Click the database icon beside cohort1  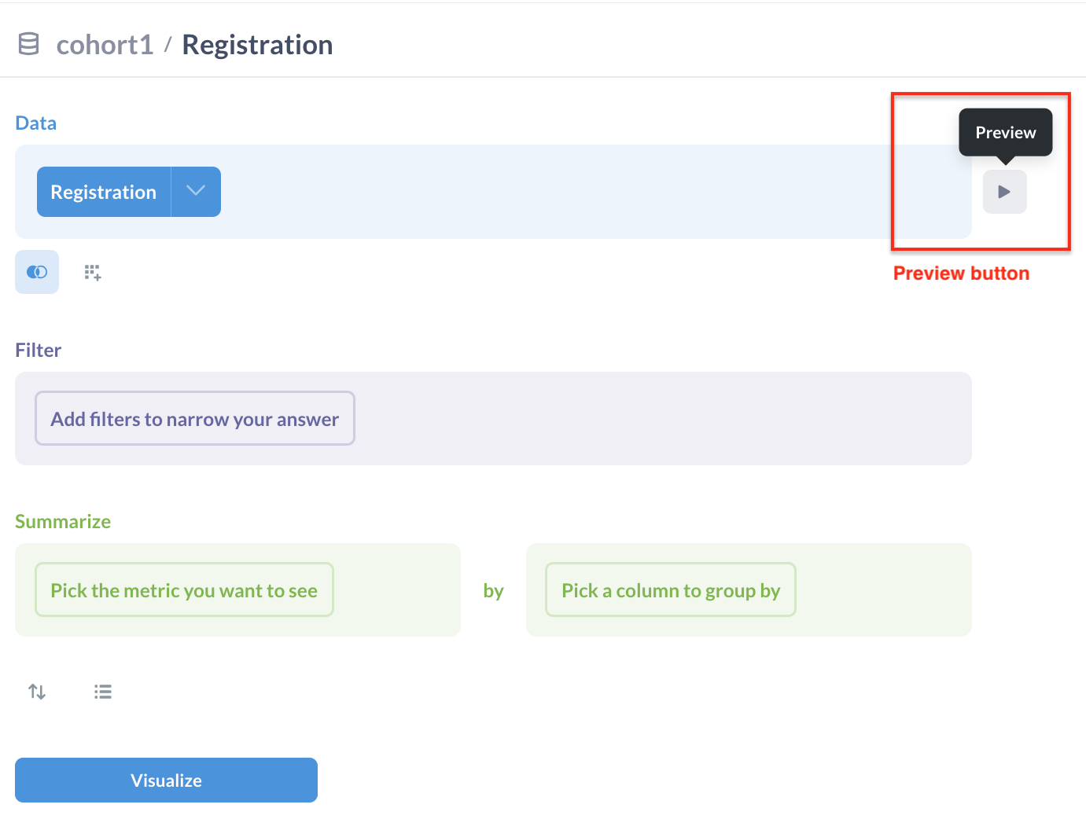tap(28, 44)
